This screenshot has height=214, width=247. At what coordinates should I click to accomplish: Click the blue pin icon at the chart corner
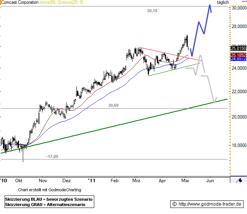(239, 180)
